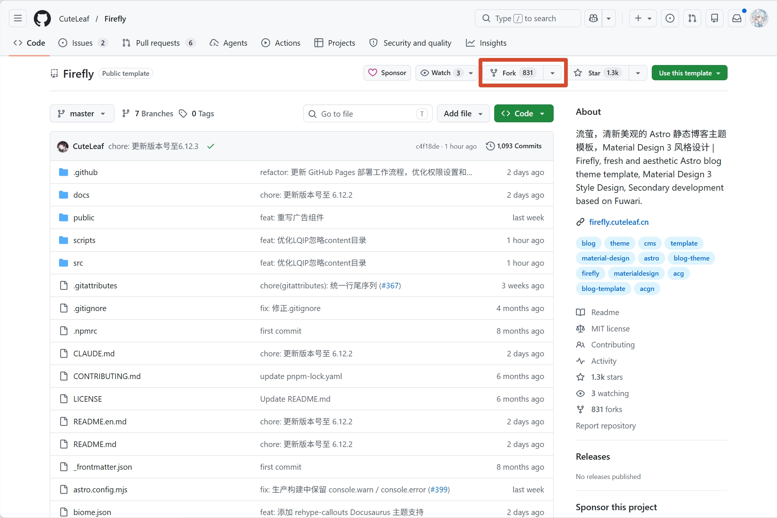Click the commit history clock icon
This screenshot has width=777, height=518.
click(x=490, y=146)
